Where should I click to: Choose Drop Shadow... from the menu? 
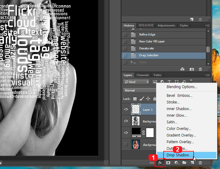point(187,155)
